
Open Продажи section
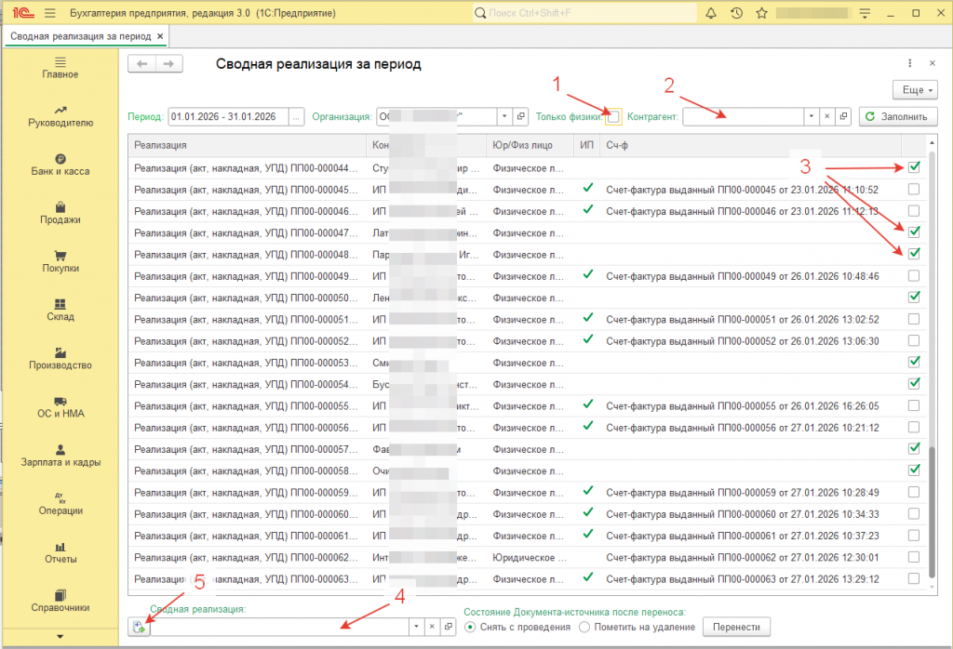60,213
